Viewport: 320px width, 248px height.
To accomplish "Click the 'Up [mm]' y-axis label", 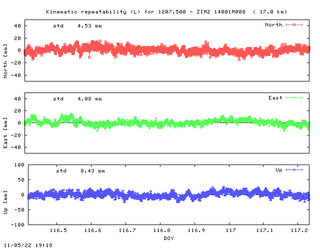I will (x=5, y=202).
